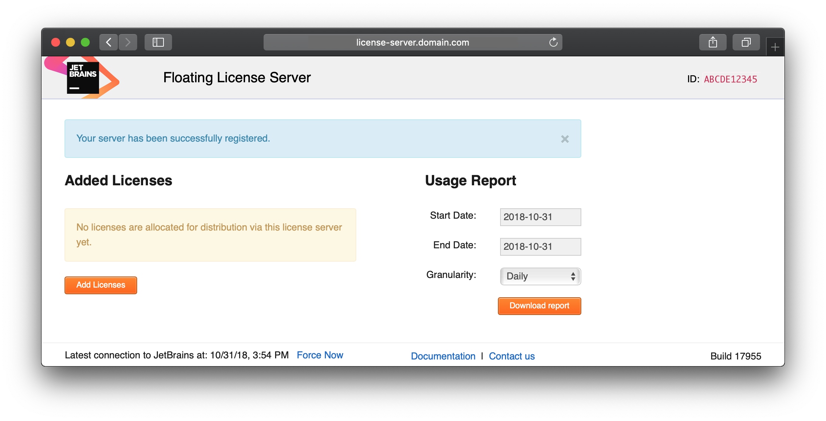Click the Download report button
This screenshot has width=826, height=421.
(539, 305)
